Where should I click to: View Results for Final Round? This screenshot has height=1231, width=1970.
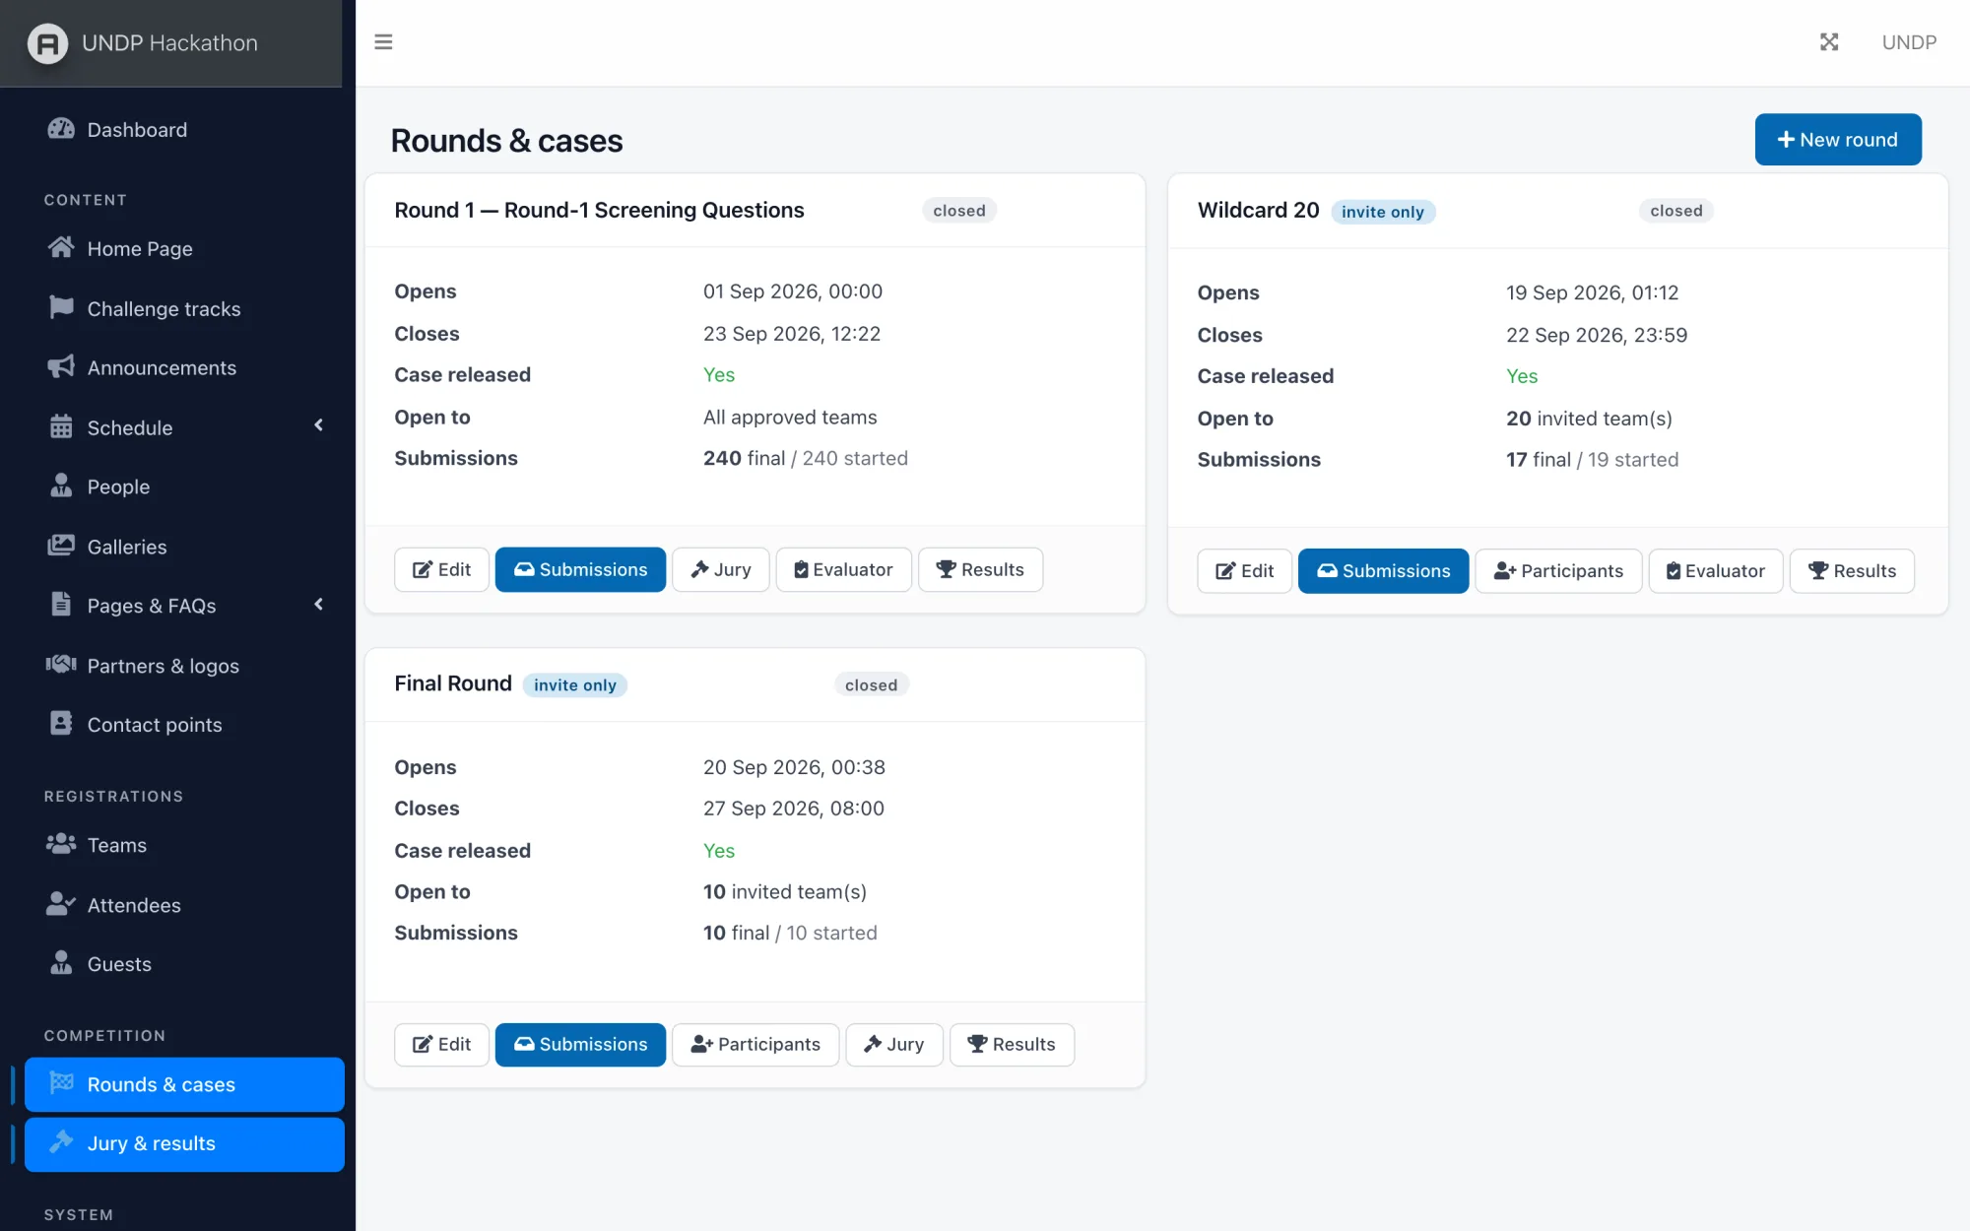(x=1012, y=1044)
